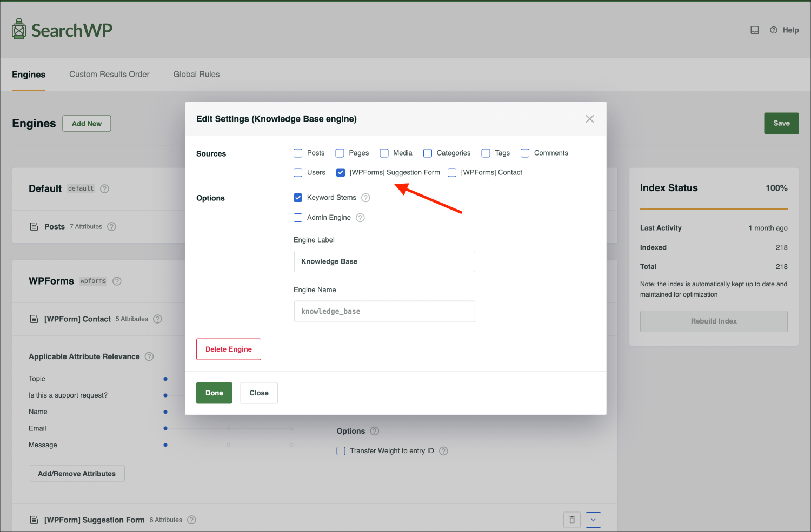Click the Close button in dialog footer
Screen dimensions: 811x532
tap(259, 393)
